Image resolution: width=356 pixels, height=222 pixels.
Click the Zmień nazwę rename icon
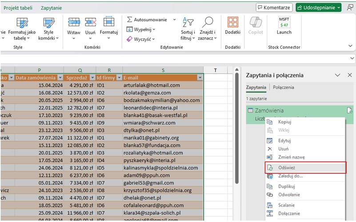[x=269, y=157]
